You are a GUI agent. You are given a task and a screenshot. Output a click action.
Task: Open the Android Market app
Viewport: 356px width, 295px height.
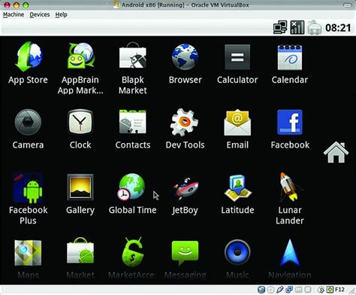tap(80, 259)
